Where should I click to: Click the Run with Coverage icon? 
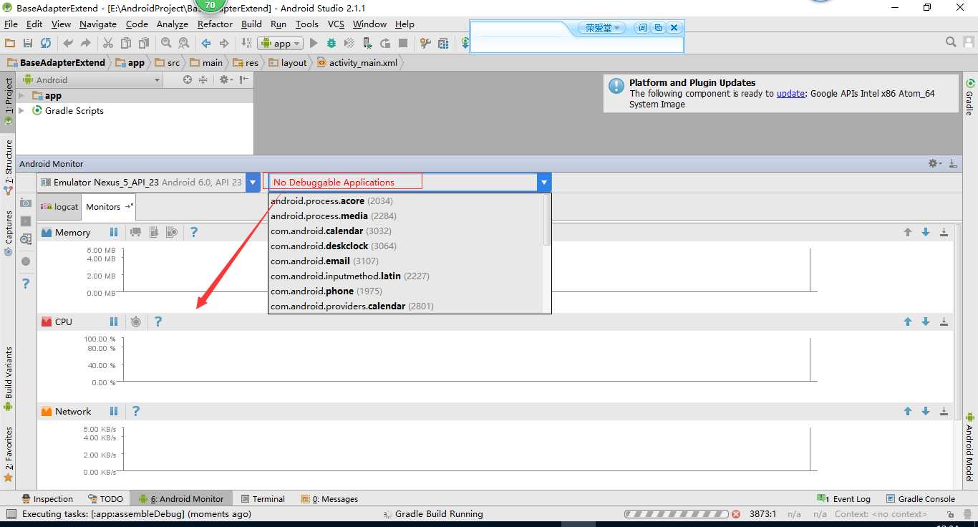(349, 43)
